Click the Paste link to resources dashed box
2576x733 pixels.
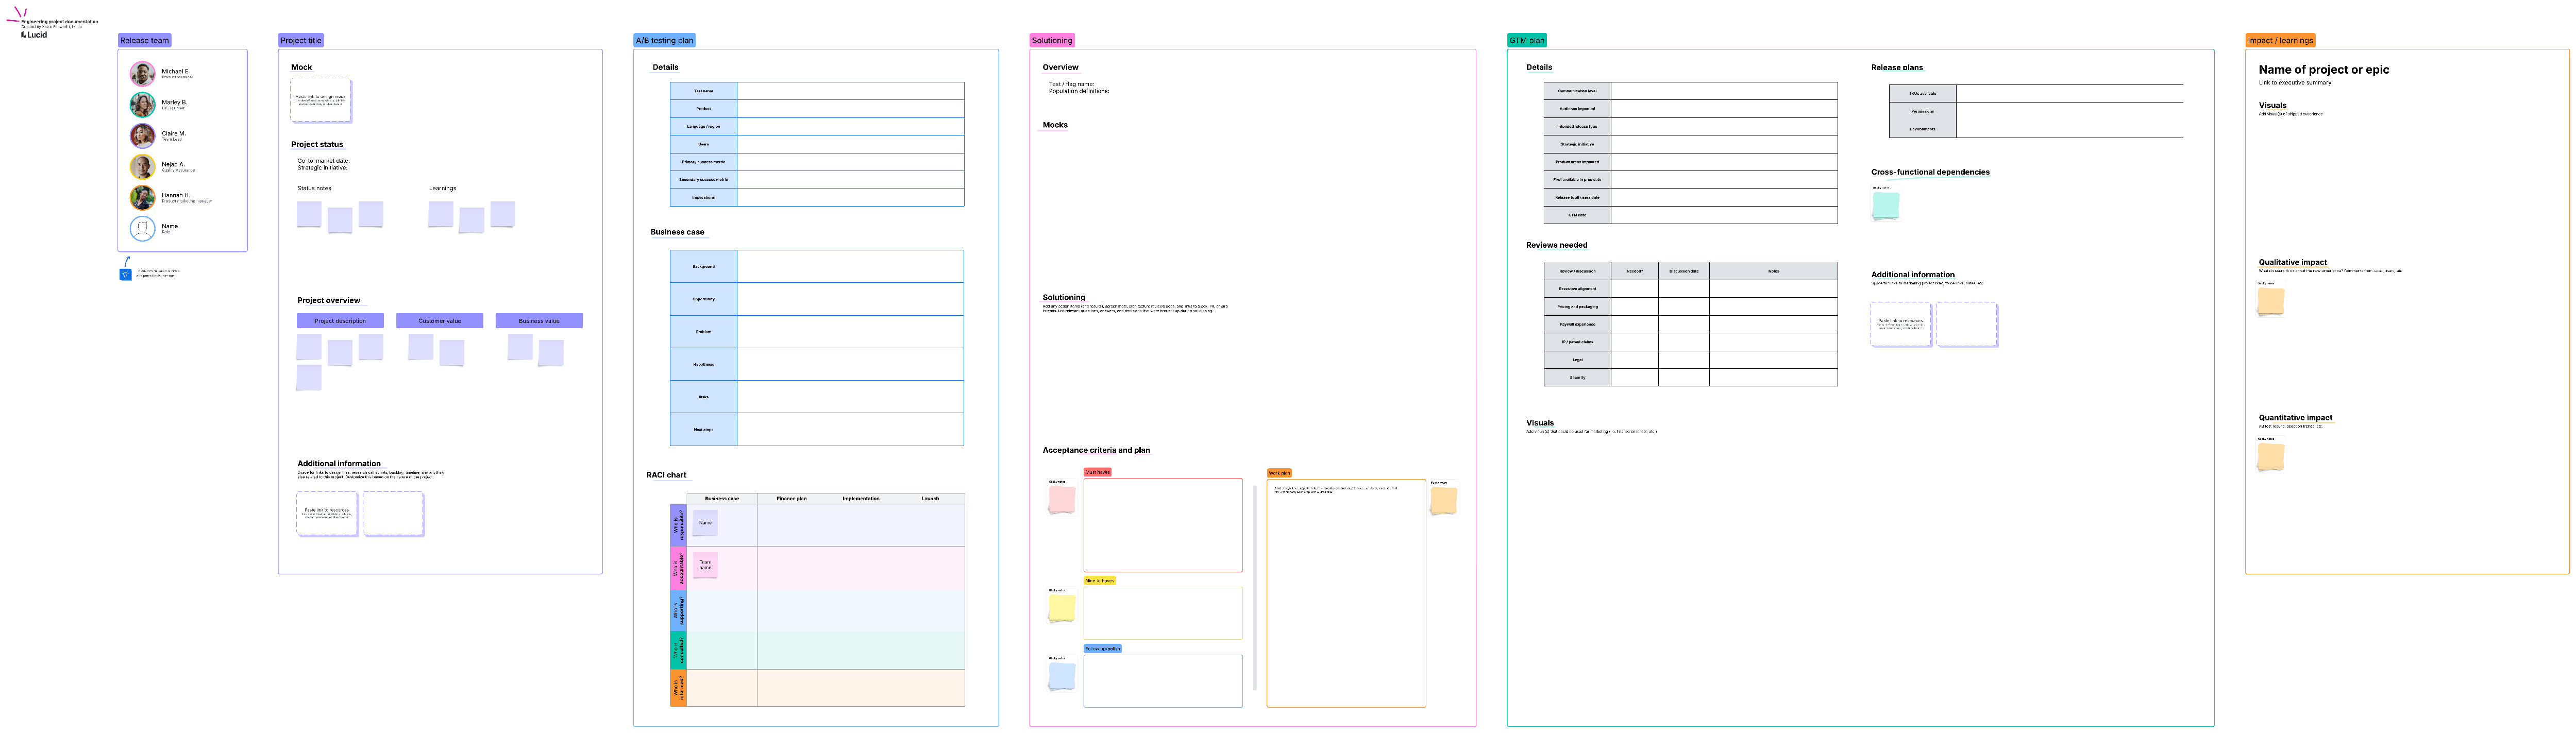tap(327, 513)
